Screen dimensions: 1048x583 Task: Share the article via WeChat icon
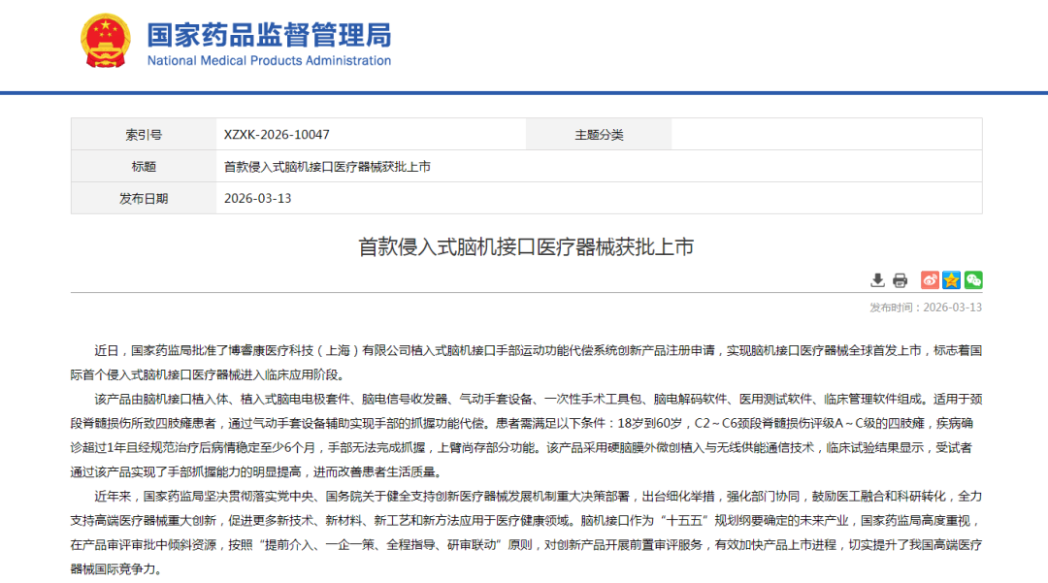pos(972,280)
